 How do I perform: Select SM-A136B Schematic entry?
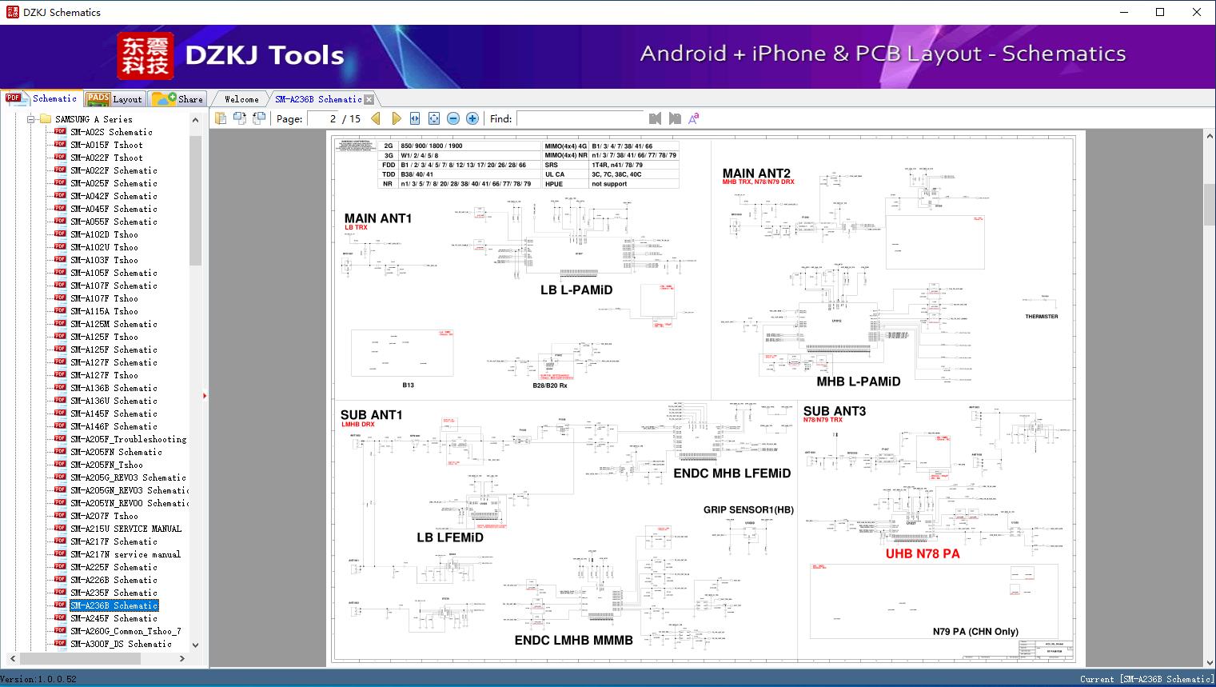pos(114,388)
